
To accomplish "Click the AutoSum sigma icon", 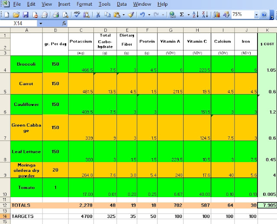I will tap(182, 14).
